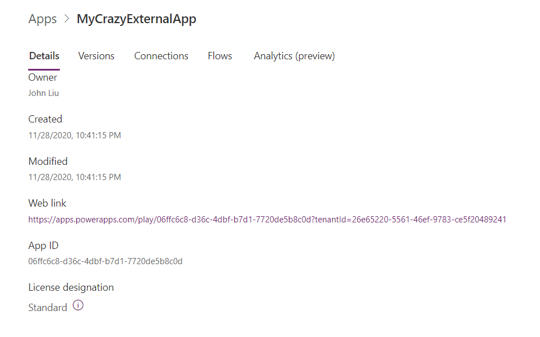Select the MyCrazyExternalApp breadcrumb title

pos(137,19)
